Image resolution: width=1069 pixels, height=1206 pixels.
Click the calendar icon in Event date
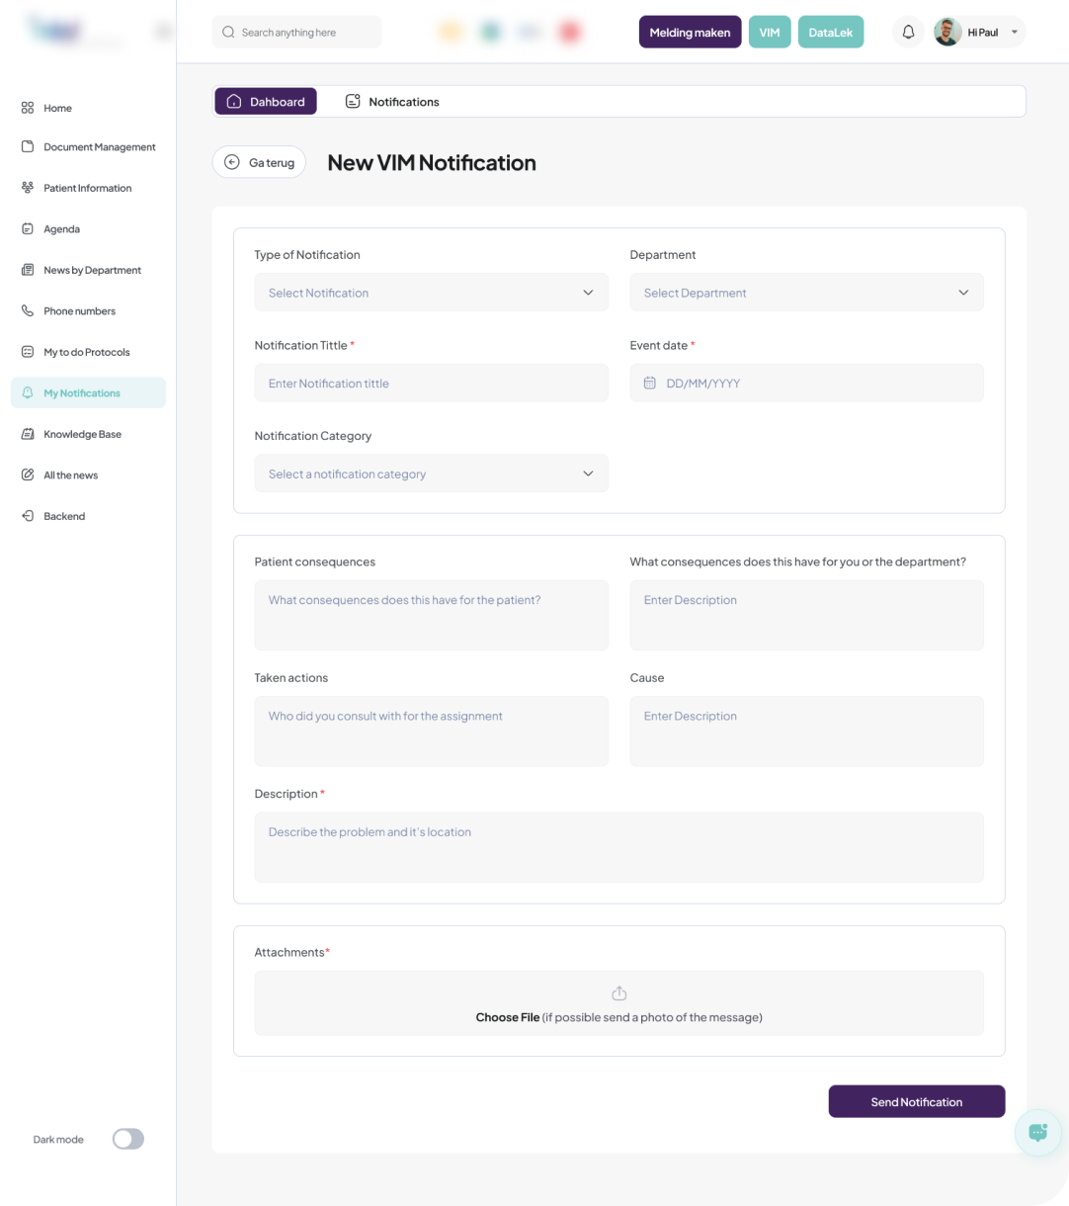(650, 384)
